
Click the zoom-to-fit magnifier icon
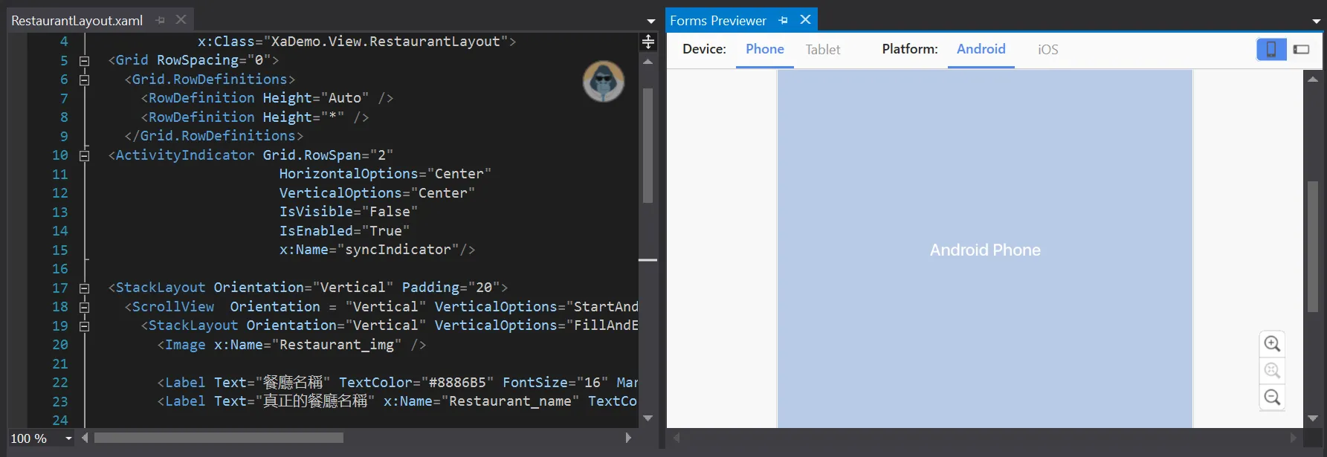[x=1272, y=371]
